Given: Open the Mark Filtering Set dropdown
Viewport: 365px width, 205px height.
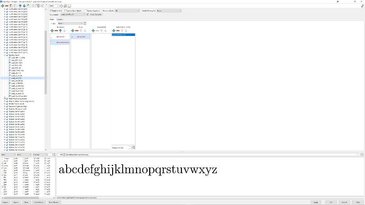Looking at the screenshot, I should 169,11.
